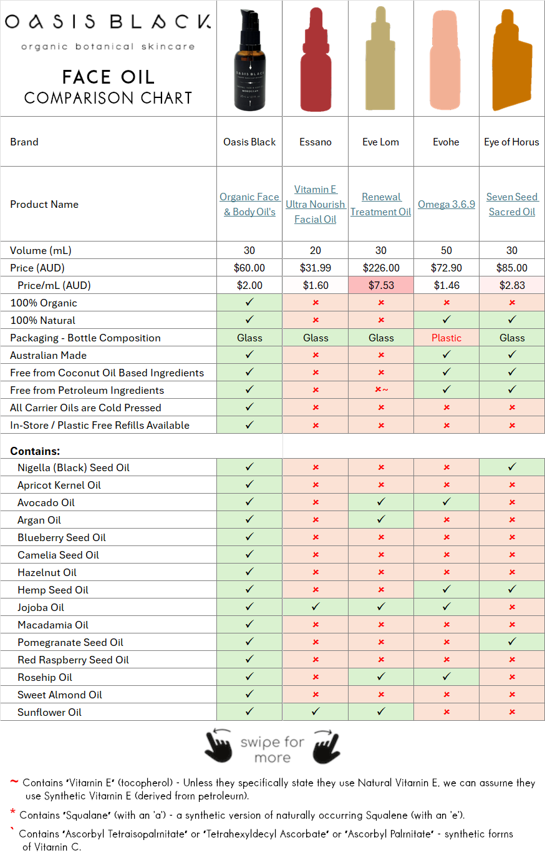Click the pink-highlighted $7.53 price cell
This screenshot has width=545, height=855.
point(380,285)
